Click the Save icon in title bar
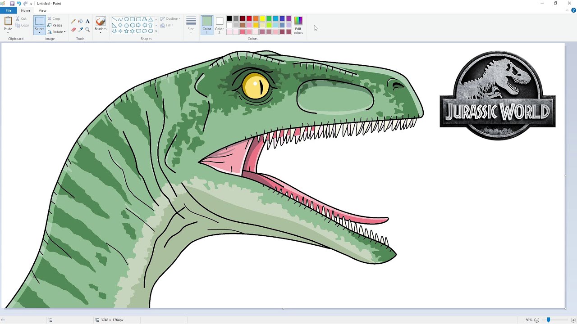The height and width of the screenshot is (324, 577). pos(12,3)
